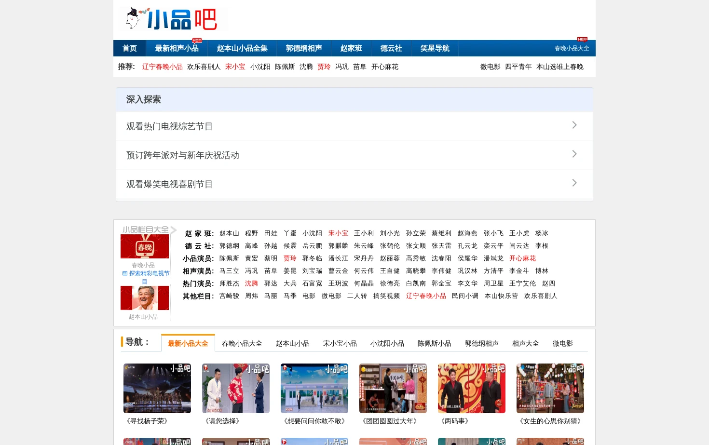The width and height of the screenshot is (709, 445).
Task: Open 笑星导航 menu item
Action: pos(435,48)
